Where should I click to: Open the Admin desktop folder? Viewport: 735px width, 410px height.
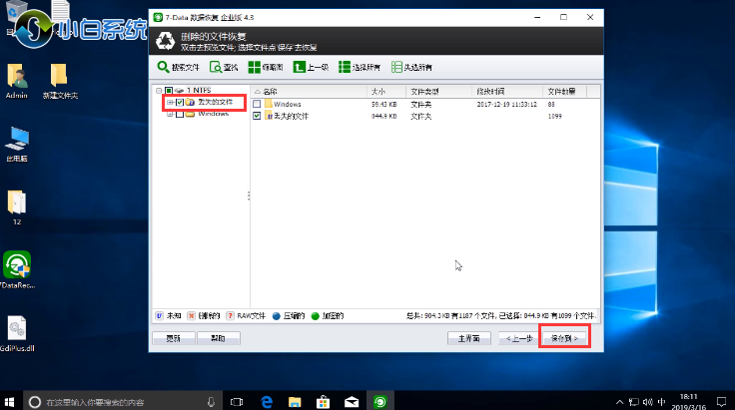point(17,81)
